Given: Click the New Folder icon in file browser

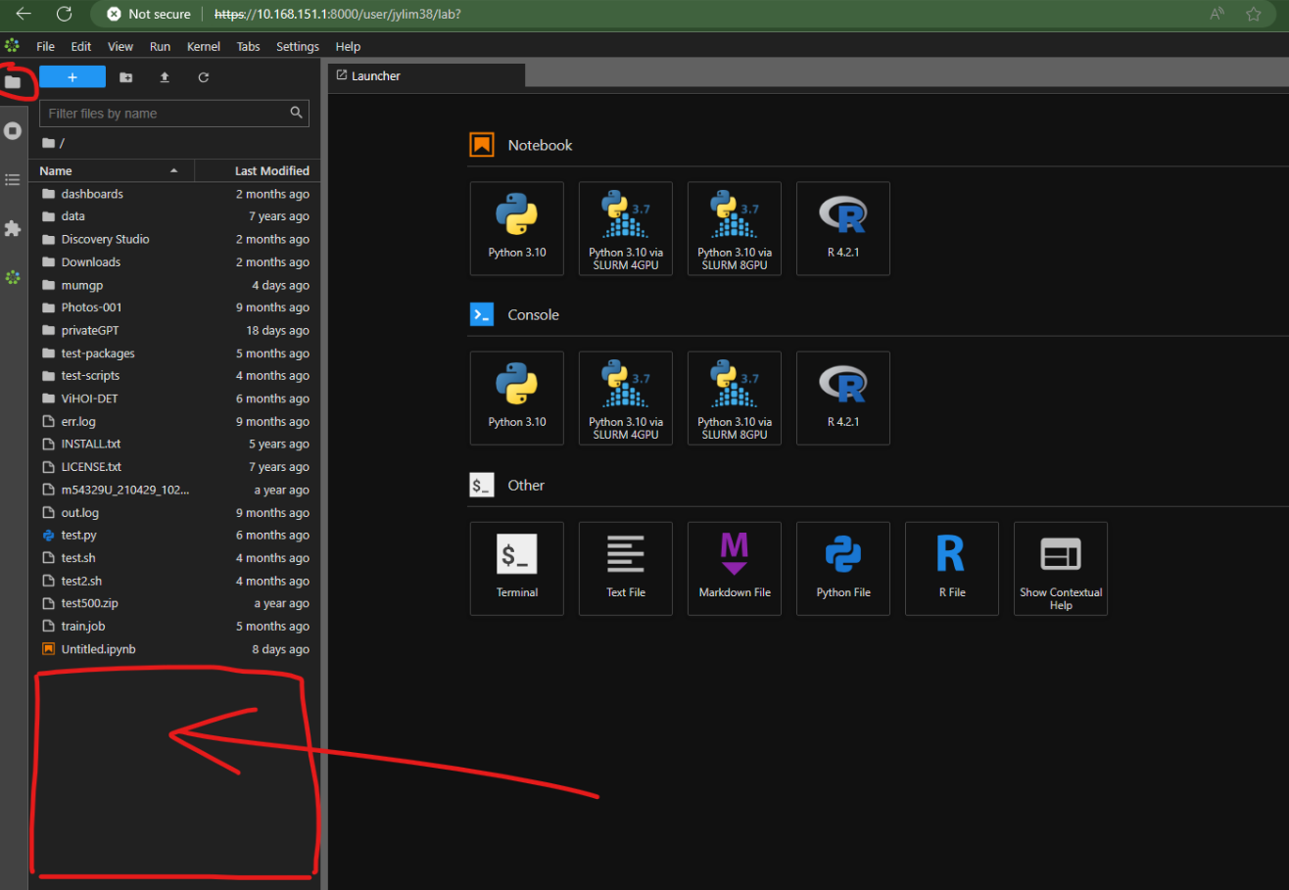Looking at the screenshot, I should point(125,77).
